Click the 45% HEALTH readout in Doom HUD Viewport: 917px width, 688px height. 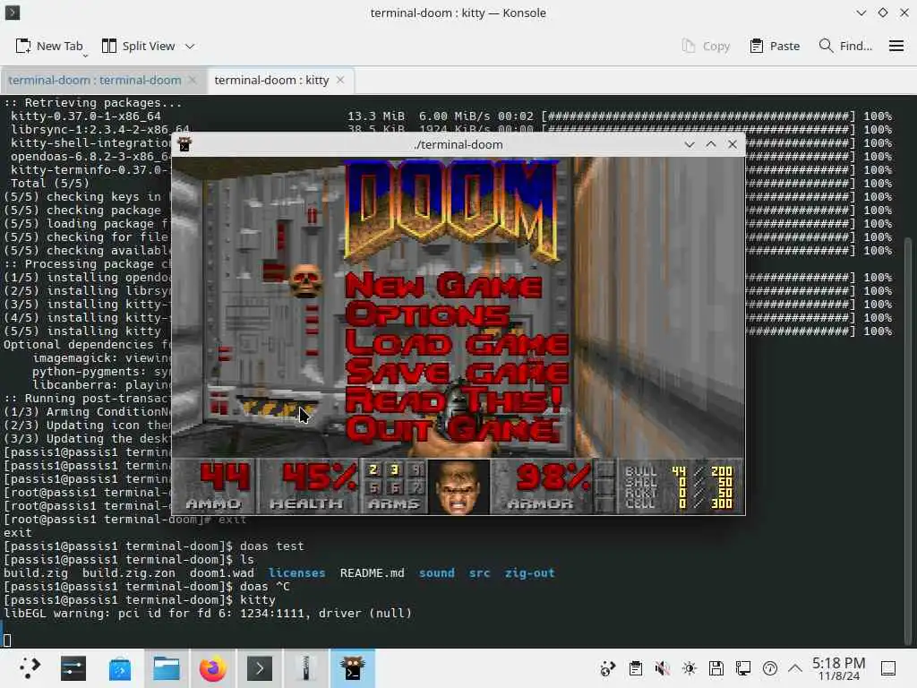coord(309,486)
